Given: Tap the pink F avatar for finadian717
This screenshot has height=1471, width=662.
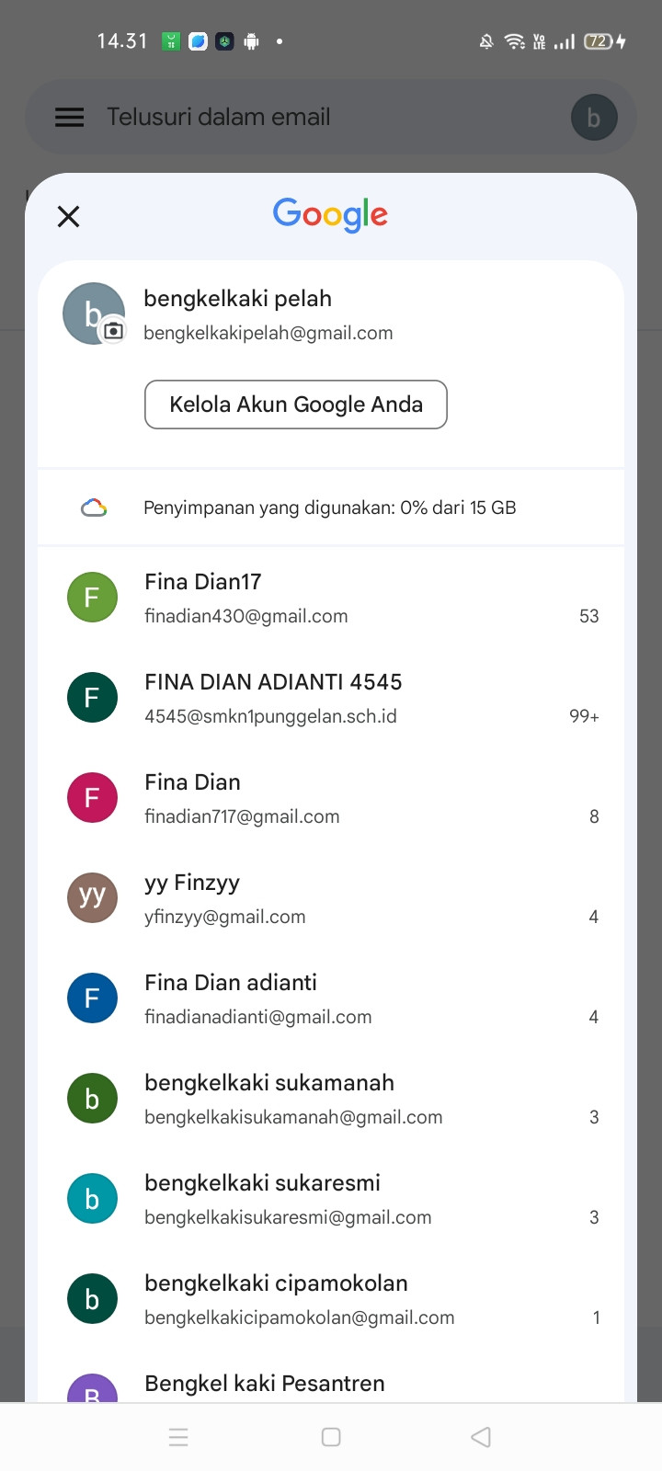Looking at the screenshot, I should tap(92, 798).
